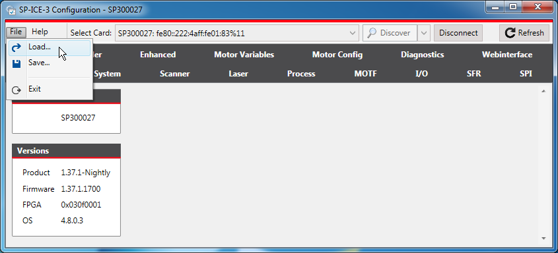Switch to the Process tab
The image size is (558, 253).
tap(301, 74)
